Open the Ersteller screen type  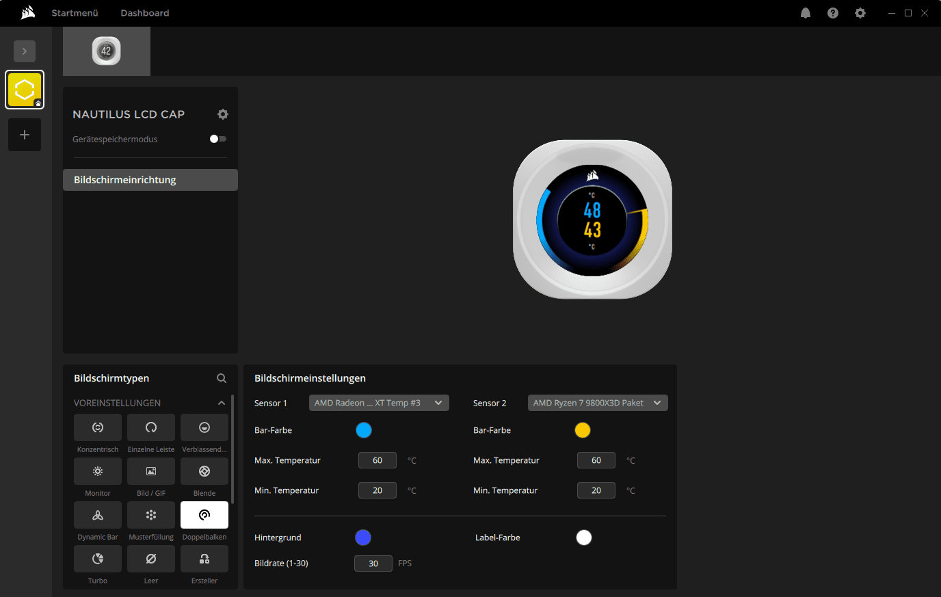[x=204, y=559]
